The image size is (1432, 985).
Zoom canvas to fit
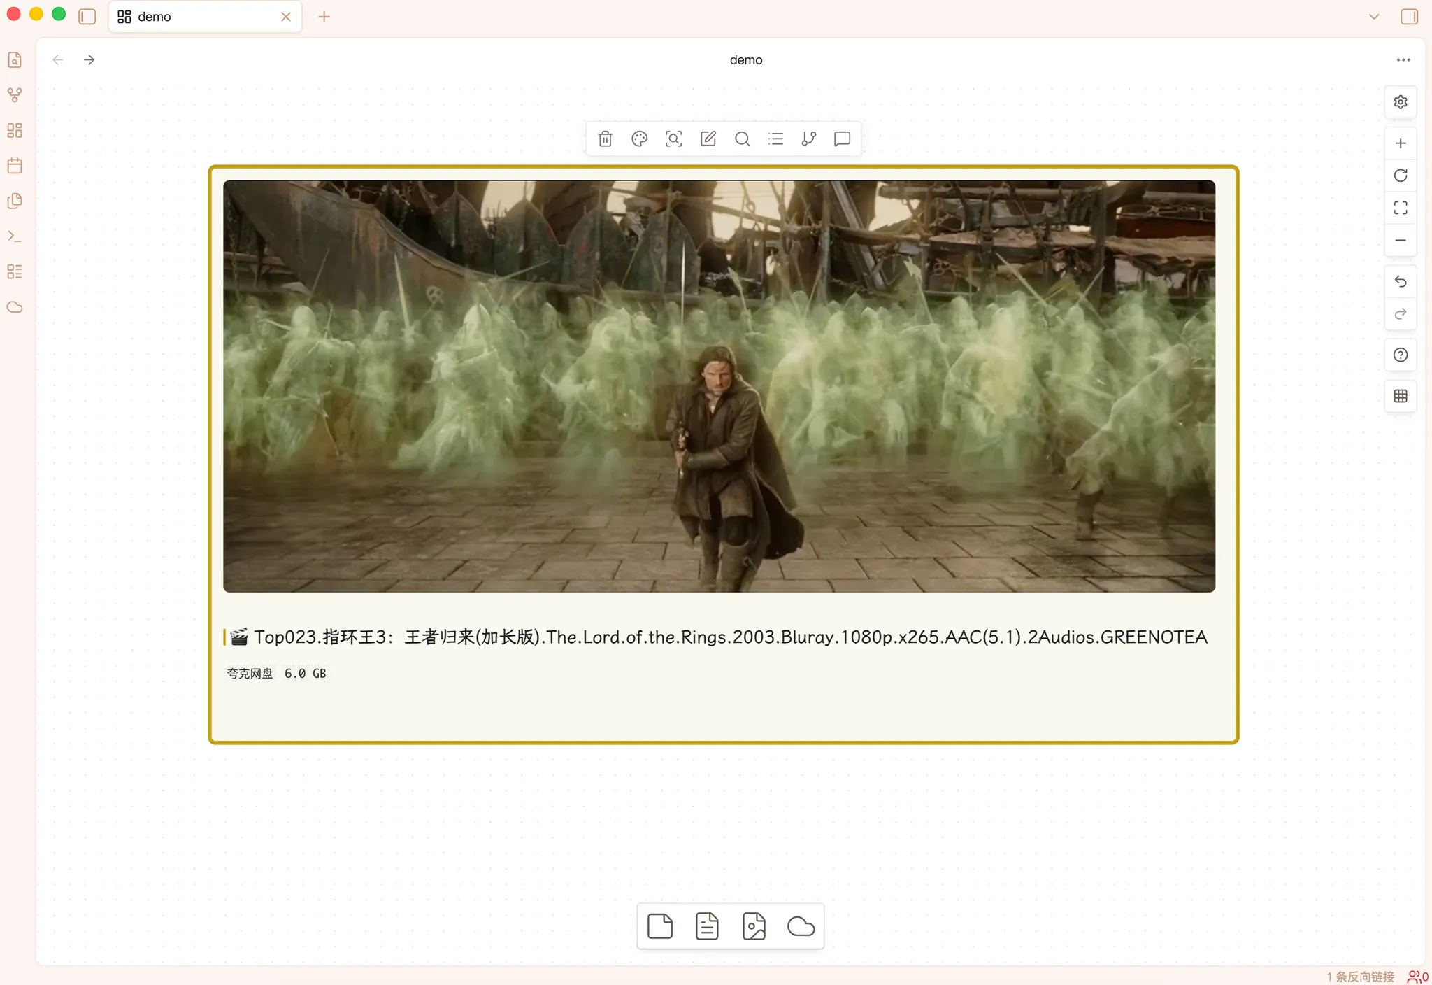1401,208
